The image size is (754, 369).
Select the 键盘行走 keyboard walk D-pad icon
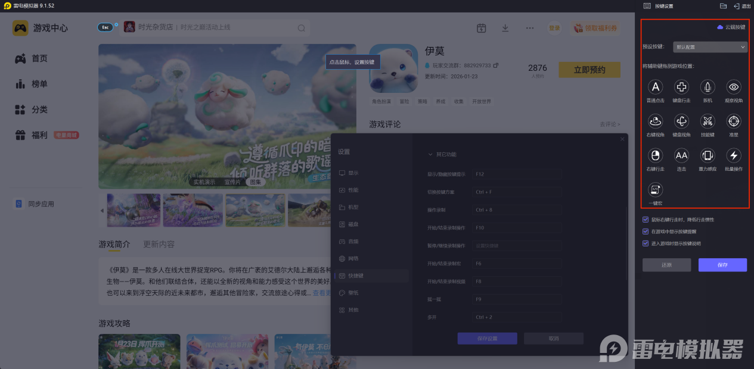681,87
